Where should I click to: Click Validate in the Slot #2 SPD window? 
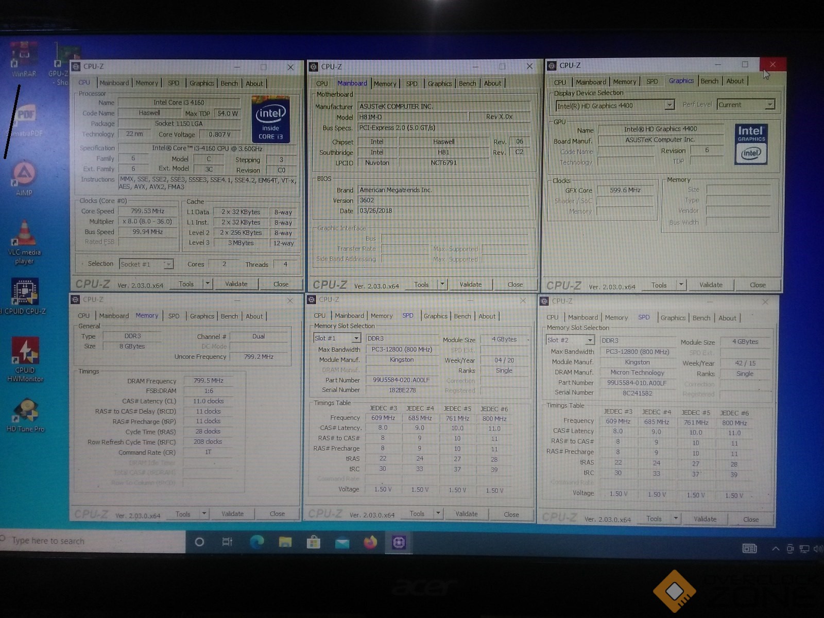click(x=705, y=519)
